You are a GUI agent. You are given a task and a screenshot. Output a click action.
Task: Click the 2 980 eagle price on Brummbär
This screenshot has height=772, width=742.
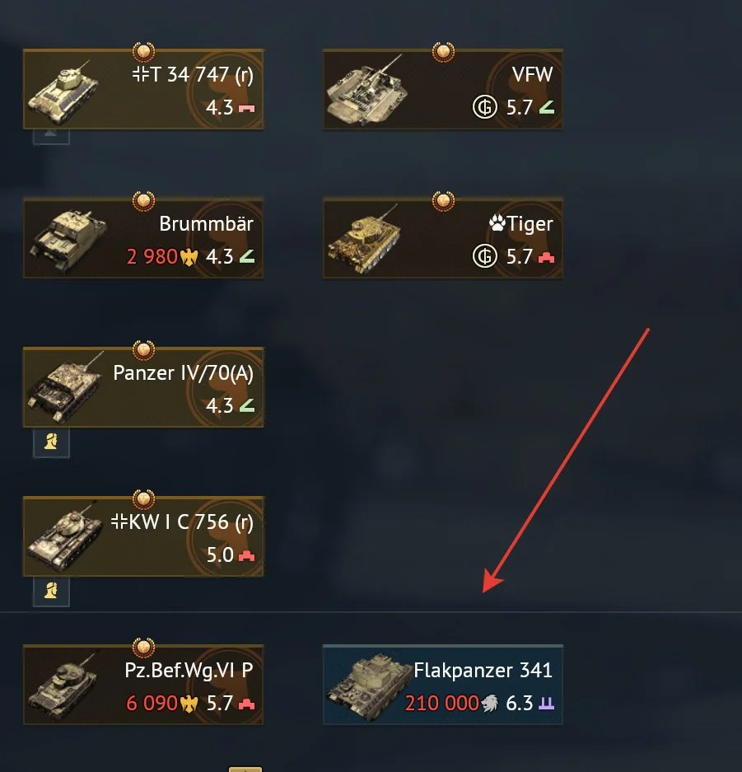162,256
